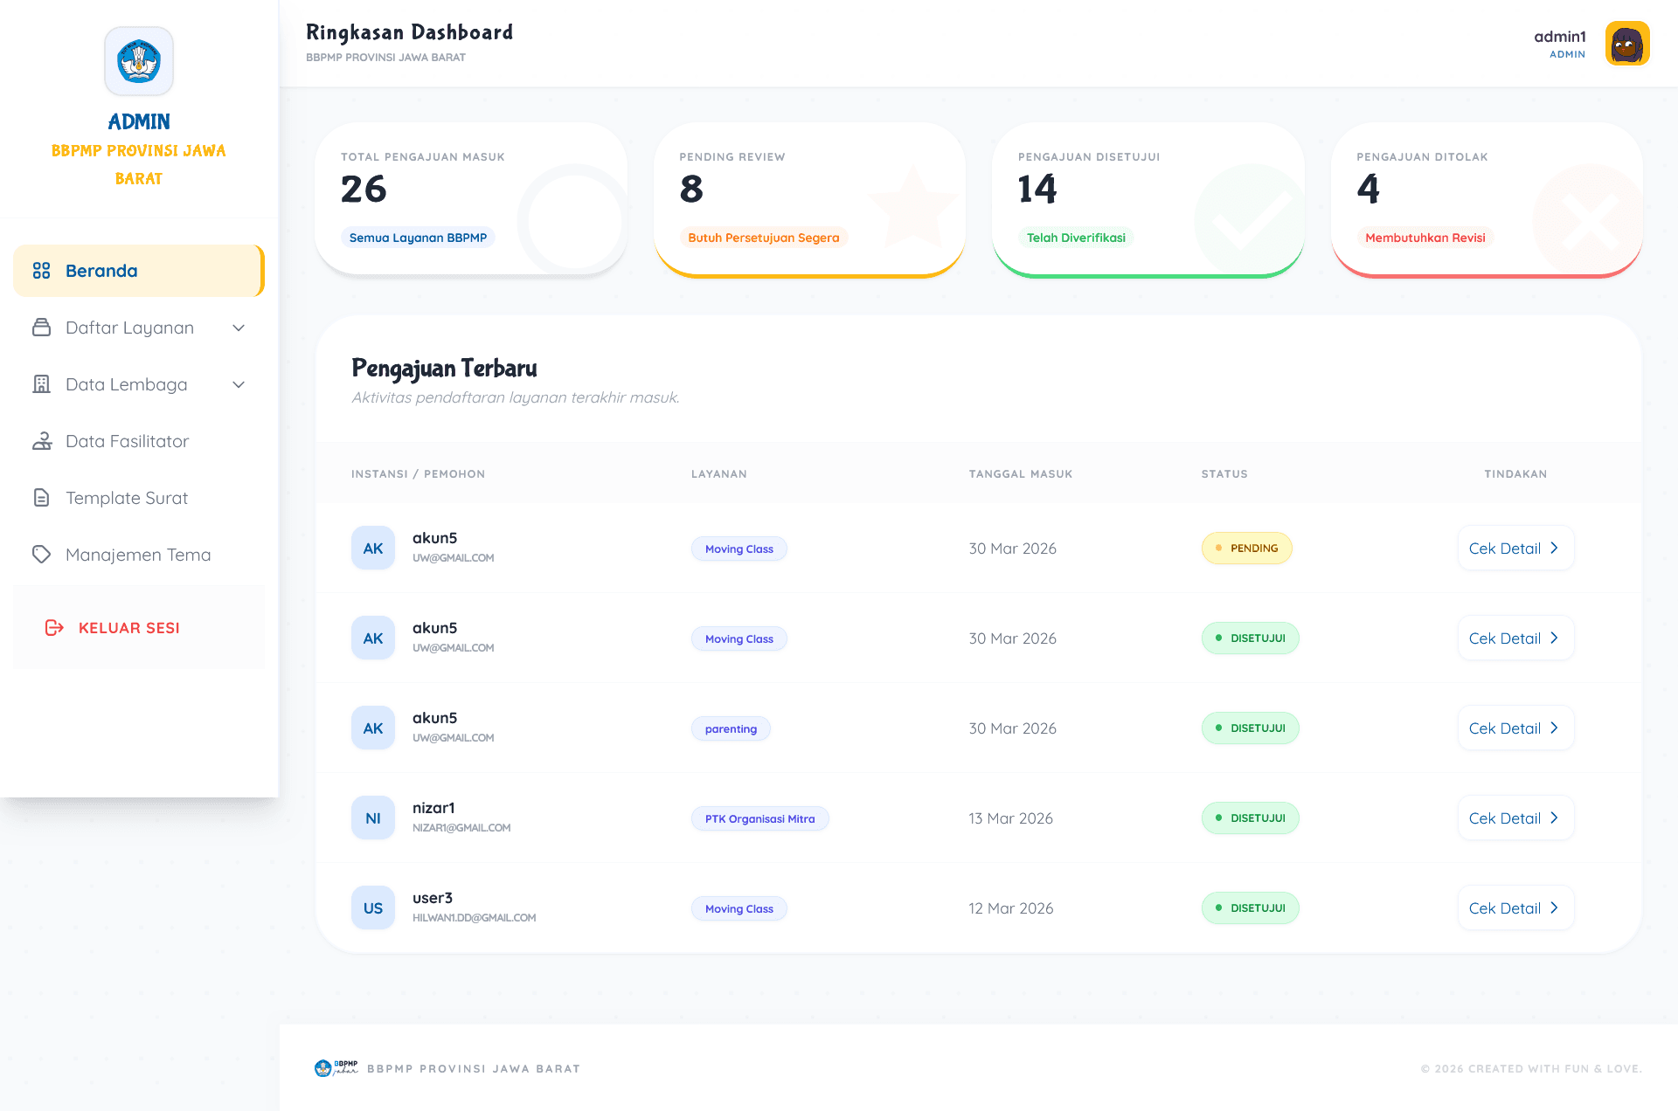The image size is (1678, 1111).
Task: Click the Data Fasilitator person icon
Action: pos(41,441)
